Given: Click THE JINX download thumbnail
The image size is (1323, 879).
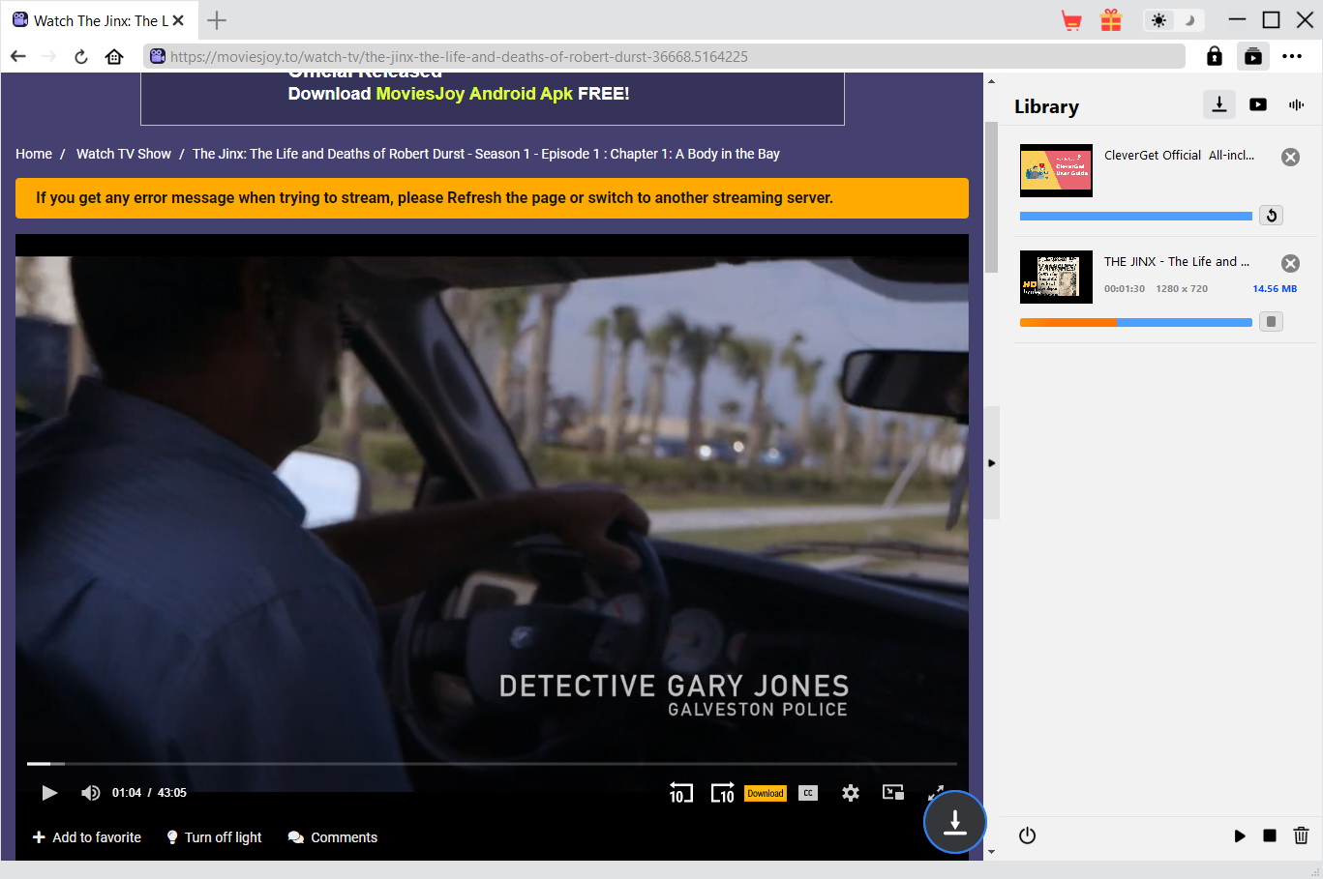Looking at the screenshot, I should tap(1056, 277).
